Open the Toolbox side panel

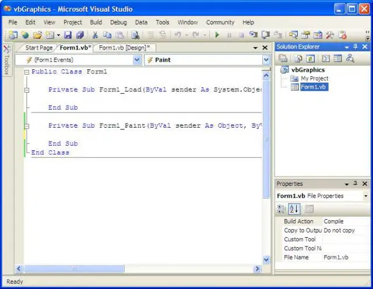pos(6,61)
